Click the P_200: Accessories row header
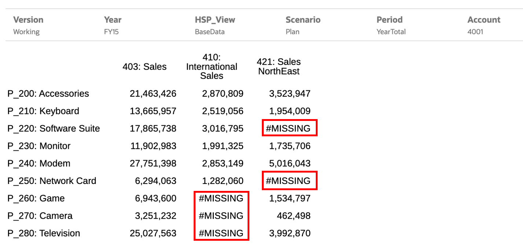 [48, 94]
